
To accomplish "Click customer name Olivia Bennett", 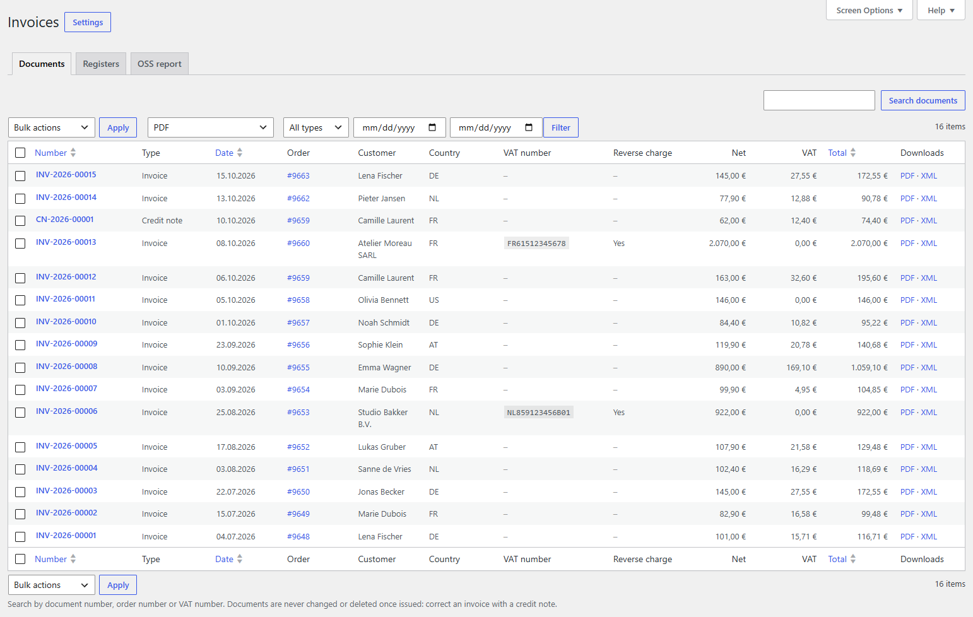I will (x=383, y=300).
